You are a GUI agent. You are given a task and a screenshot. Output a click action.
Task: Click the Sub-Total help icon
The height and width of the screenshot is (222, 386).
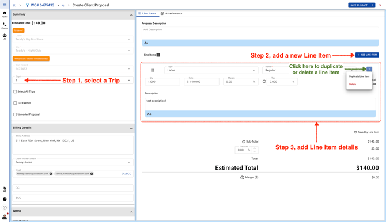pos(244,141)
